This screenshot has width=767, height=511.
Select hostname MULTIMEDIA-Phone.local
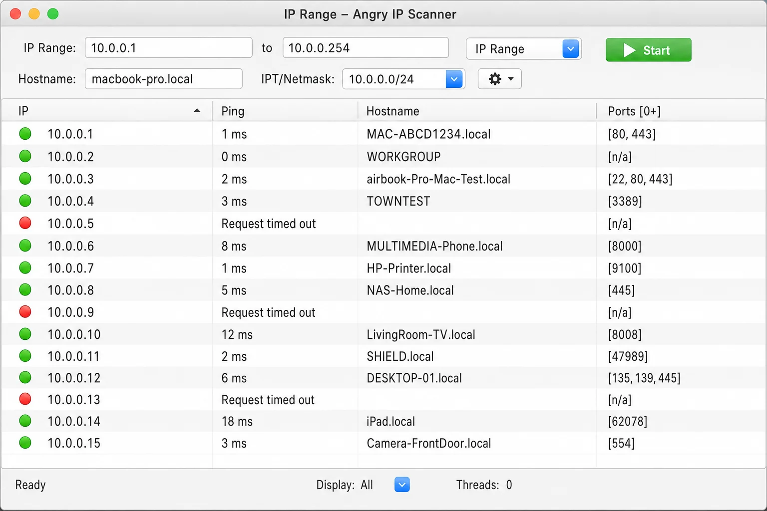tap(434, 246)
